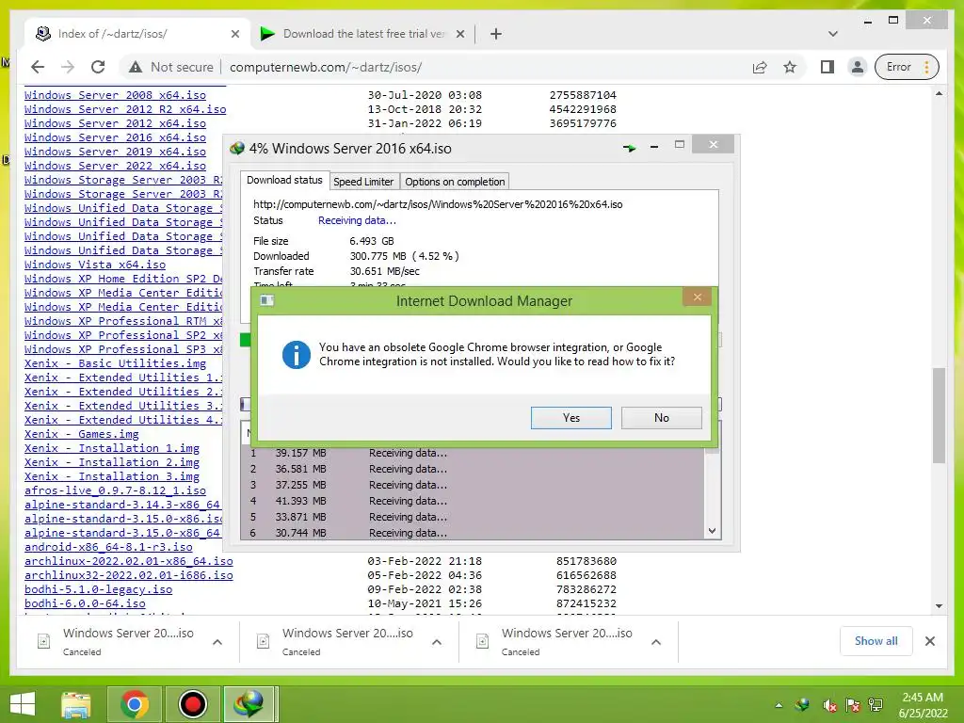Click page scrollbar up arrow

pyautogui.click(x=939, y=93)
